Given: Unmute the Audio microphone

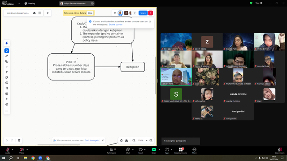Looking at the screenshot, I should pos(8,151).
